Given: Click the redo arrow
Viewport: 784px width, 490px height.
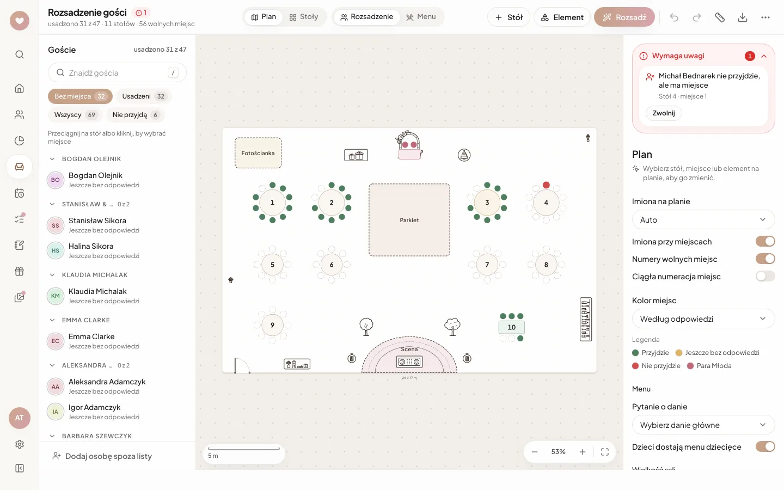Looking at the screenshot, I should [x=697, y=17].
